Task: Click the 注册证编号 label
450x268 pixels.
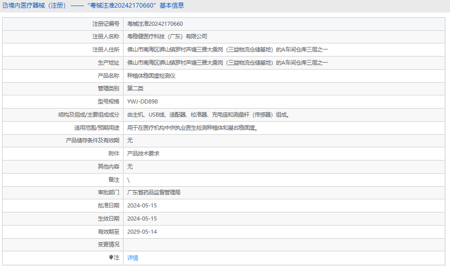Action: click(x=106, y=24)
